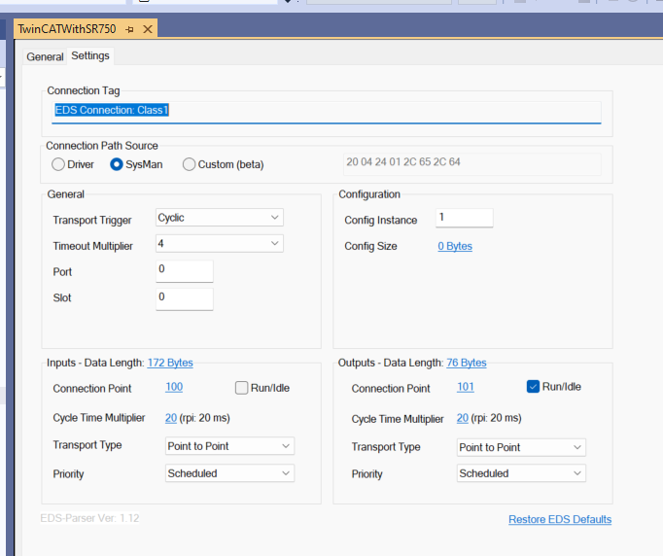Click the EDS-Parser Ver: 1.12 text

[x=89, y=518]
